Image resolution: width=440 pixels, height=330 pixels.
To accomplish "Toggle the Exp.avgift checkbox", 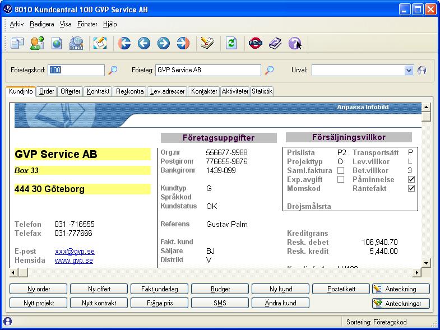I will point(341,179).
